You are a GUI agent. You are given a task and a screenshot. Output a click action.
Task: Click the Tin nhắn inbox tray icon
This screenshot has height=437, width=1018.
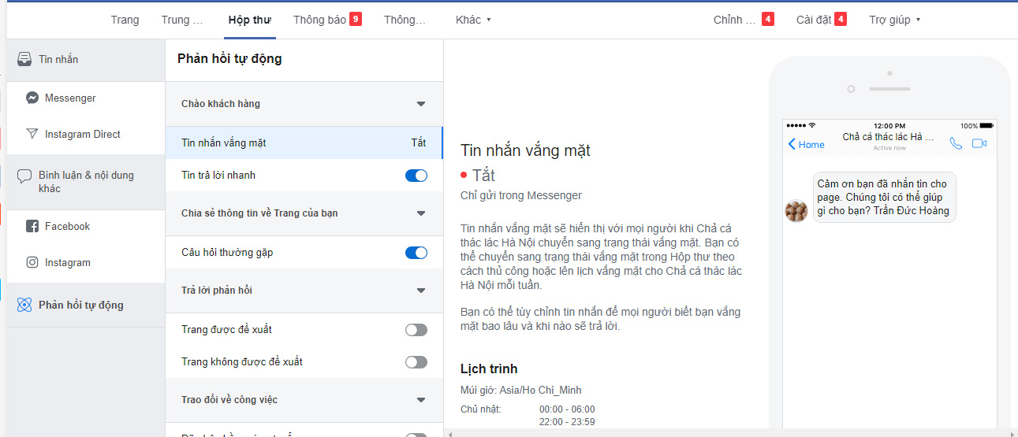(x=24, y=60)
